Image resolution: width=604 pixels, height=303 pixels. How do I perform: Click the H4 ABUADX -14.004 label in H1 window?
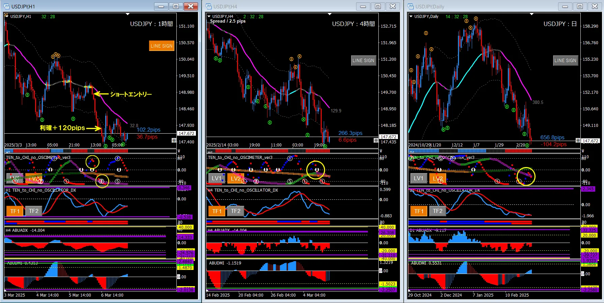click(25, 230)
